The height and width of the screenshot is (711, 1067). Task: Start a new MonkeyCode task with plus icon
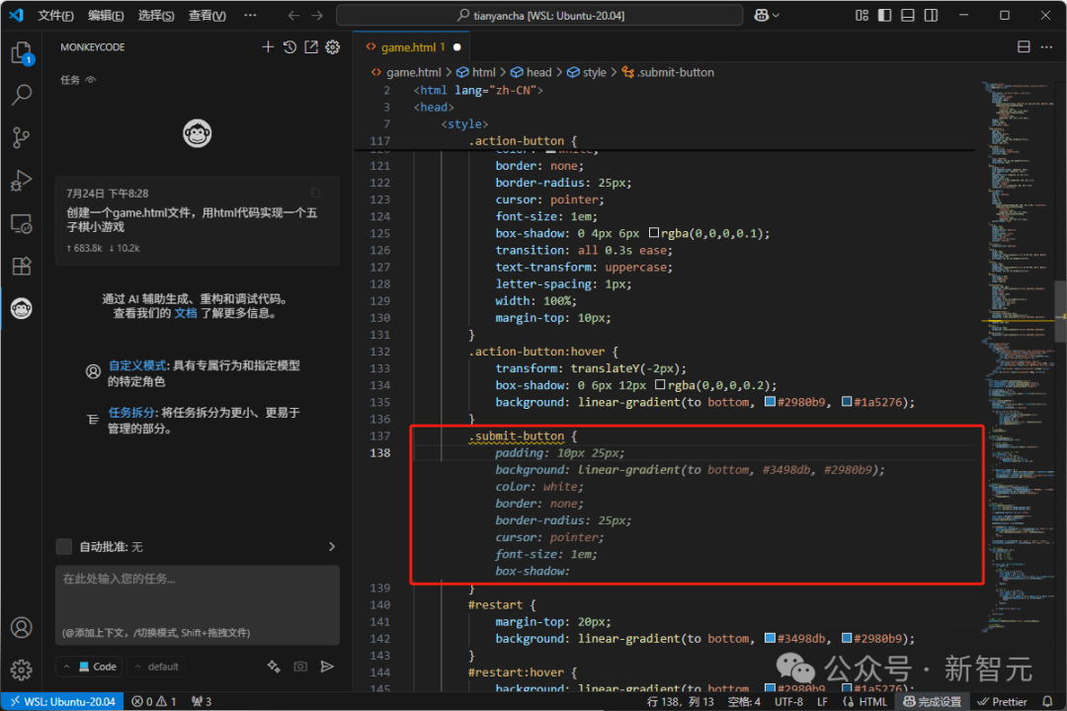(268, 47)
